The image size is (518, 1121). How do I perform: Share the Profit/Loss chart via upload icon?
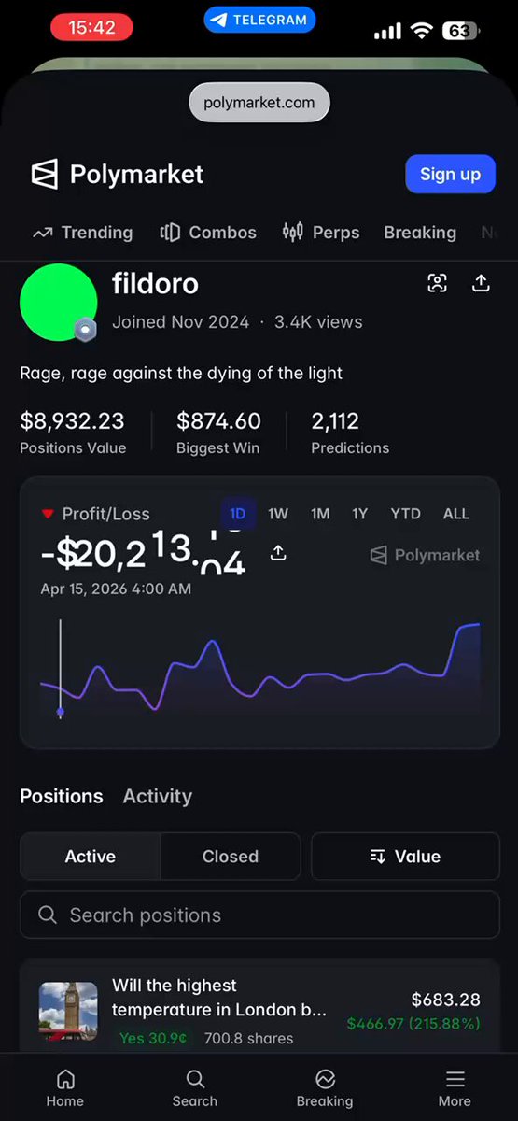point(278,553)
